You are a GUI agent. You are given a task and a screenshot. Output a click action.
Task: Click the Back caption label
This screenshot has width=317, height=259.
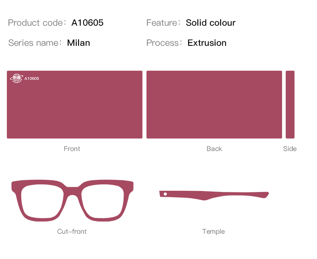(214, 149)
